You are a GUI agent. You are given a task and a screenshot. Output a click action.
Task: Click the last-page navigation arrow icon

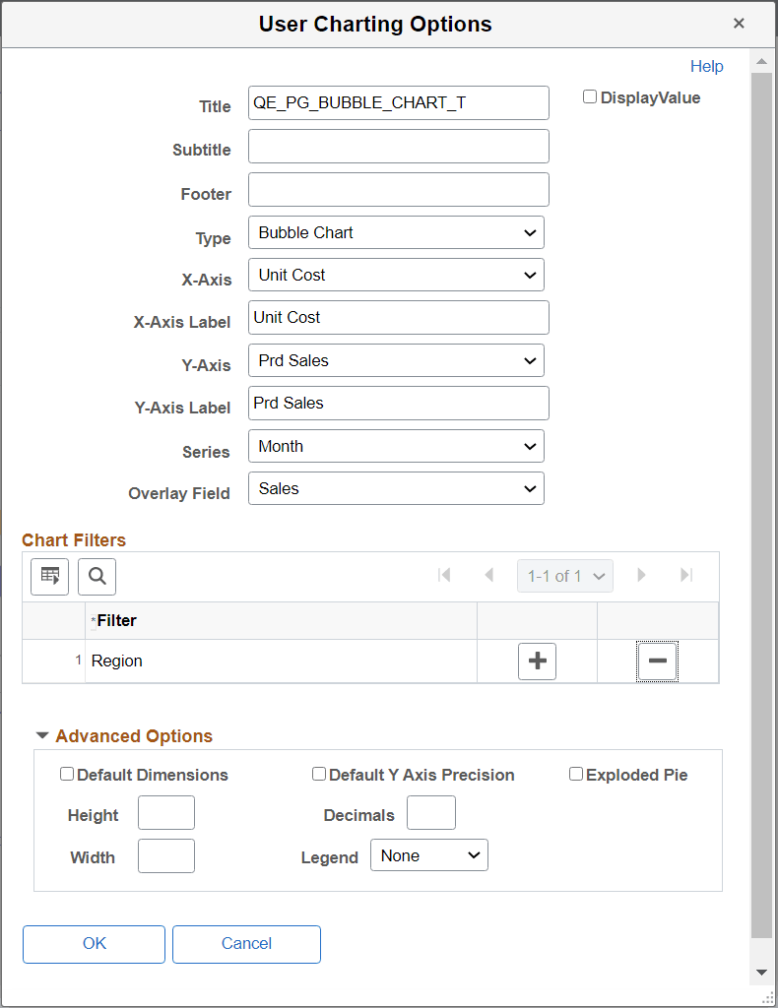click(685, 575)
